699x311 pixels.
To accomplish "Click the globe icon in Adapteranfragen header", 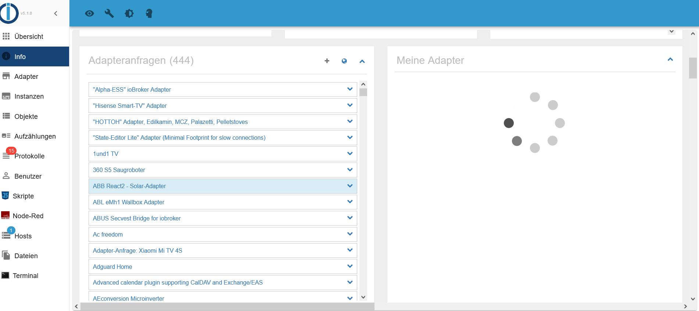I will [x=344, y=61].
